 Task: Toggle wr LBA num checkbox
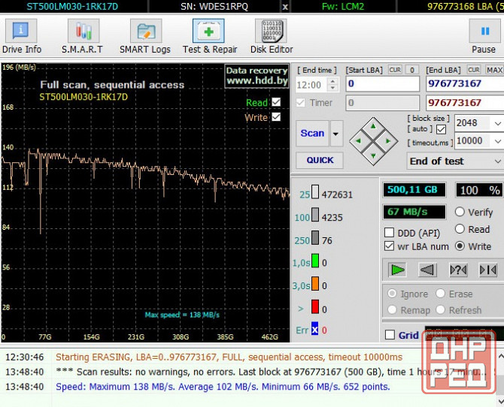pos(389,246)
